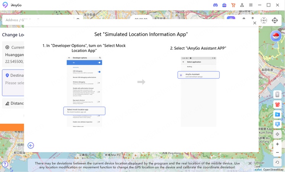Open the Discord community icon
The height and width of the screenshot is (172, 285).
click(x=215, y=5)
